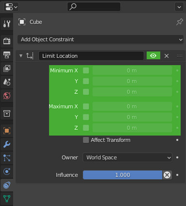186x206 pixels.
Task: Toggle constraint visibility eye icon
Action: click(153, 56)
